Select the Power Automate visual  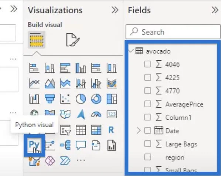tap(65, 160)
